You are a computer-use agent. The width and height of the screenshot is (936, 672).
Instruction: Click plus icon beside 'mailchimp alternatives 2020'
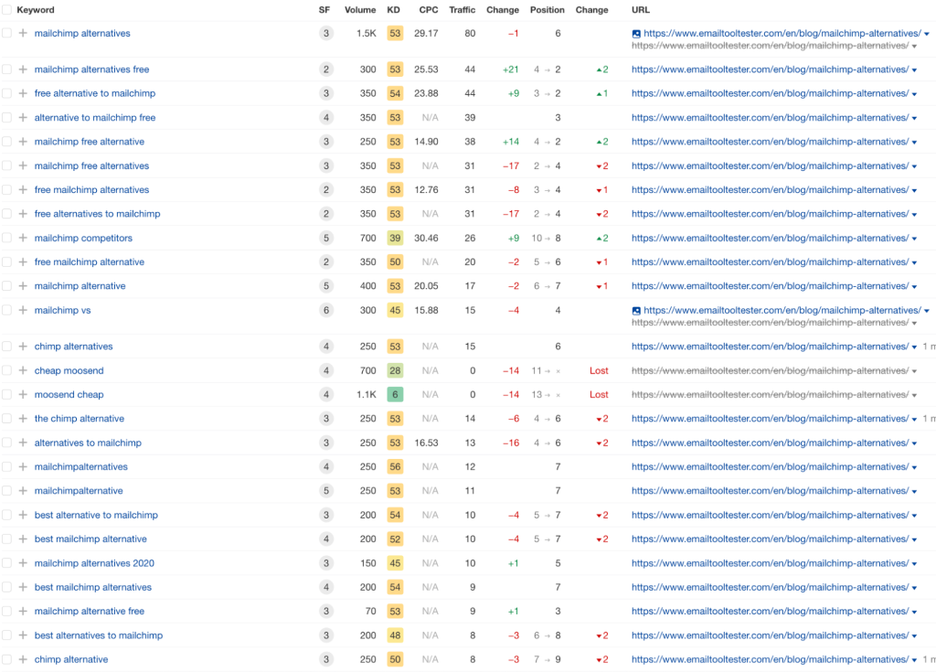click(23, 562)
